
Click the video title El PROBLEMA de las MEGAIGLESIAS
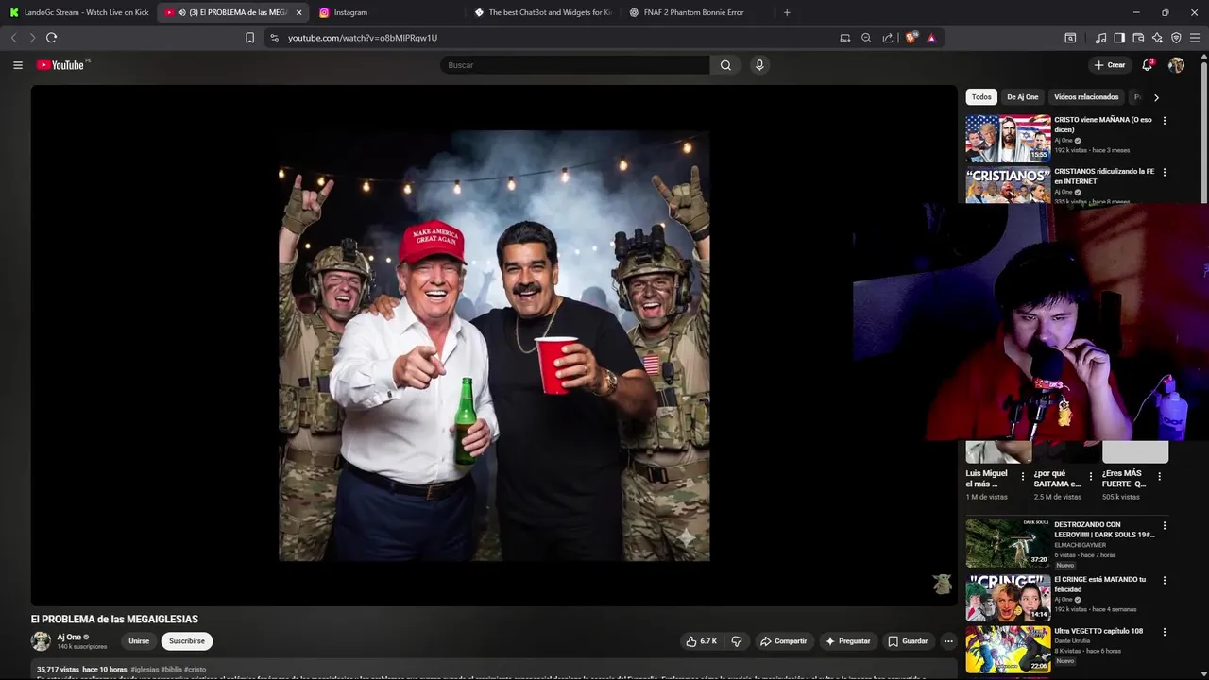114,620
